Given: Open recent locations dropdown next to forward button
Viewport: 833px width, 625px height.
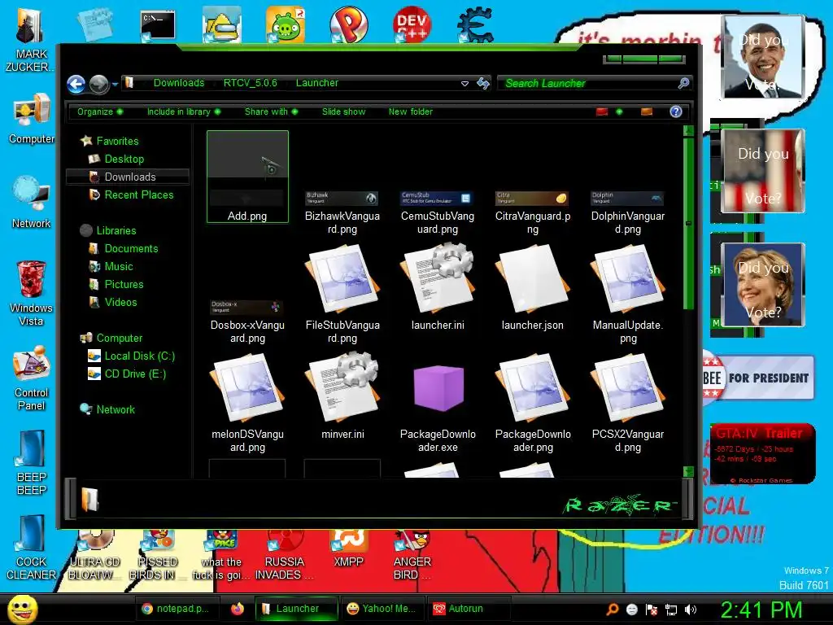Looking at the screenshot, I should (115, 84).
